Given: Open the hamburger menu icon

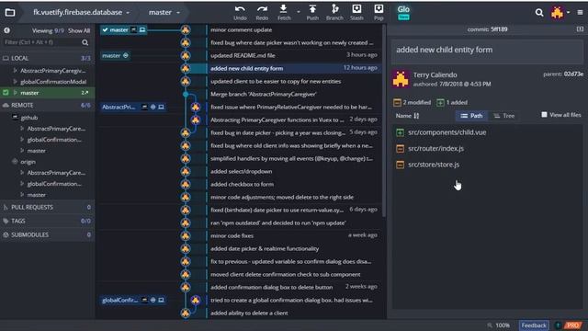Looking at the screenshot, I should click(x=580, y=12).
